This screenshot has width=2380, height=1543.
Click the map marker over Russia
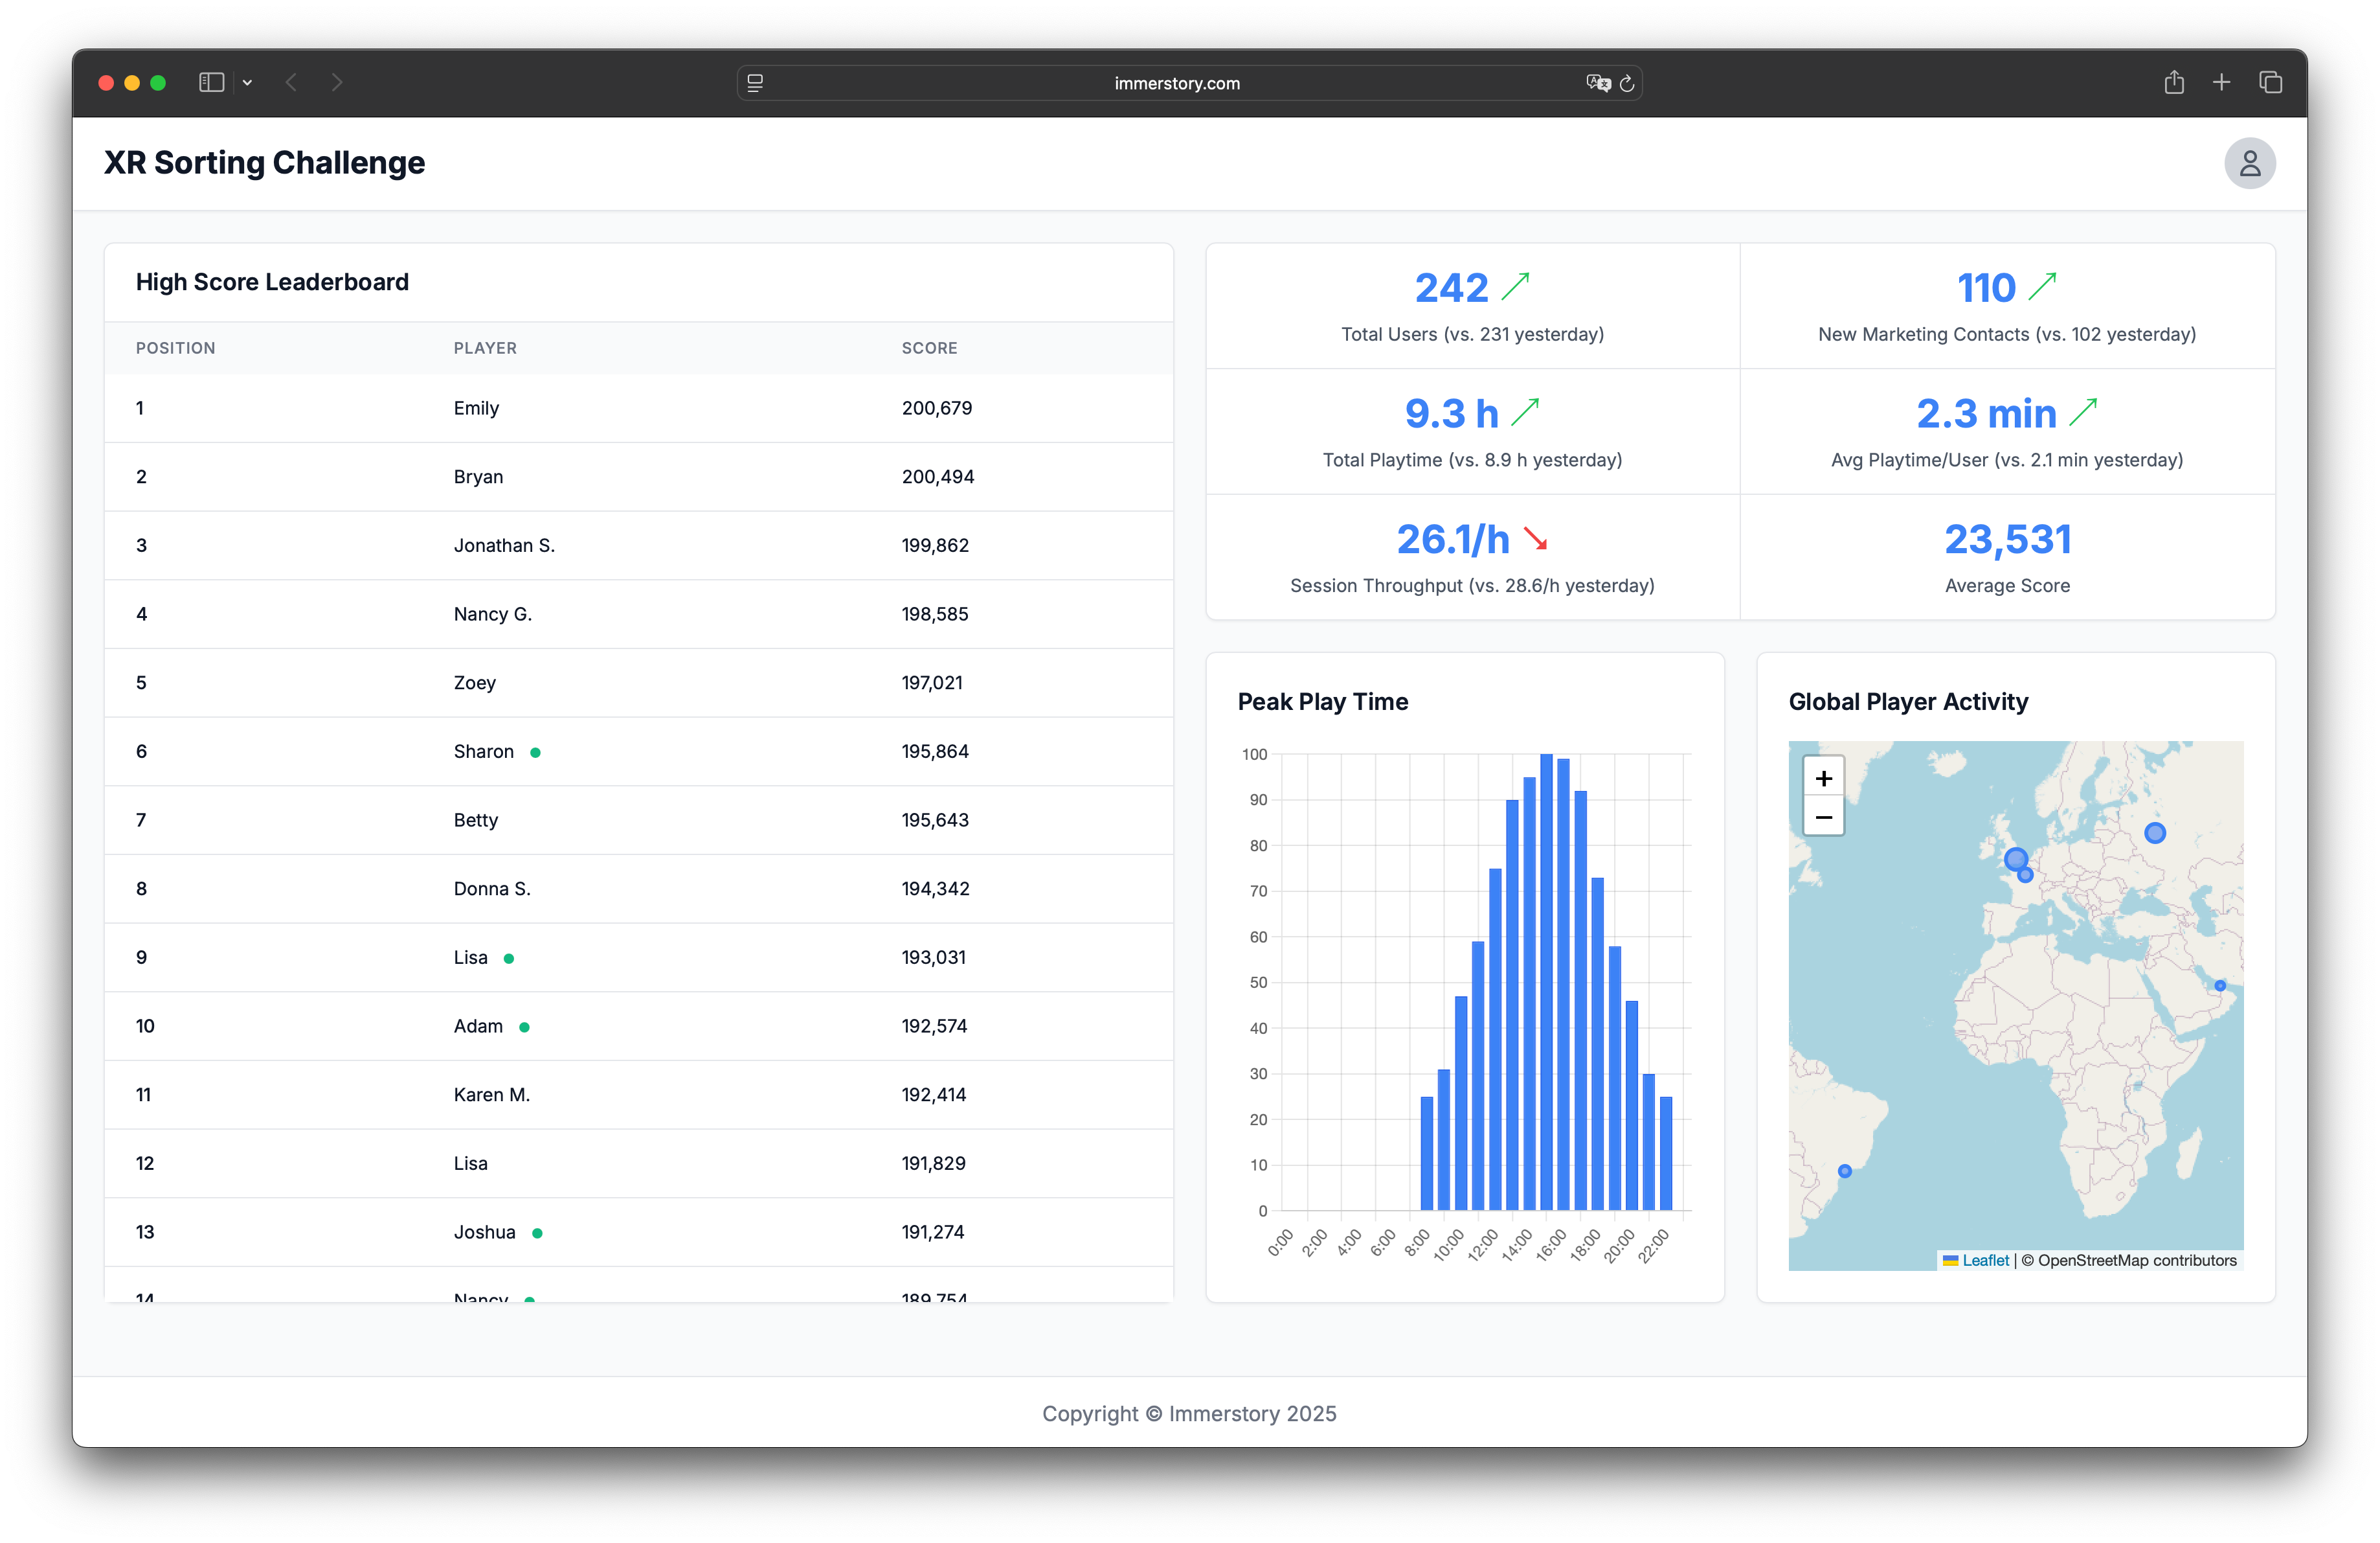pyautogui.click(x=2155, y=832)
